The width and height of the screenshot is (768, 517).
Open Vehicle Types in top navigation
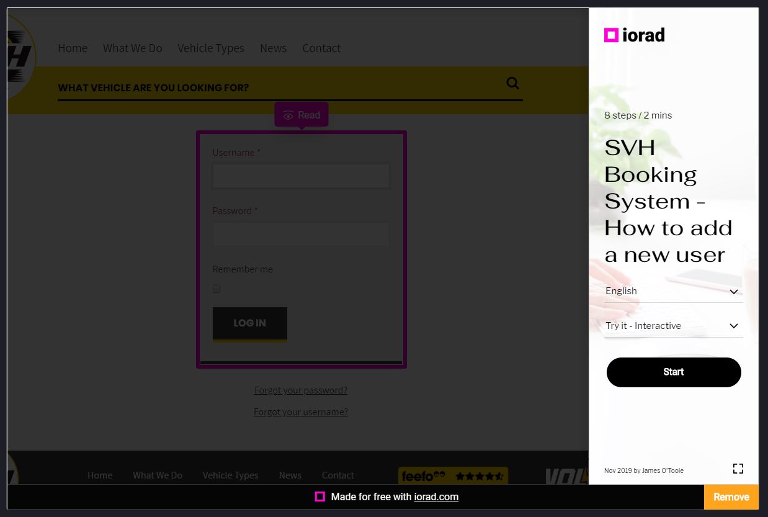click(210, 48)
